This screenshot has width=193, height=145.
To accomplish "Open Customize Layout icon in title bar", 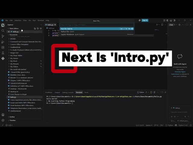I will coord(164,20).
